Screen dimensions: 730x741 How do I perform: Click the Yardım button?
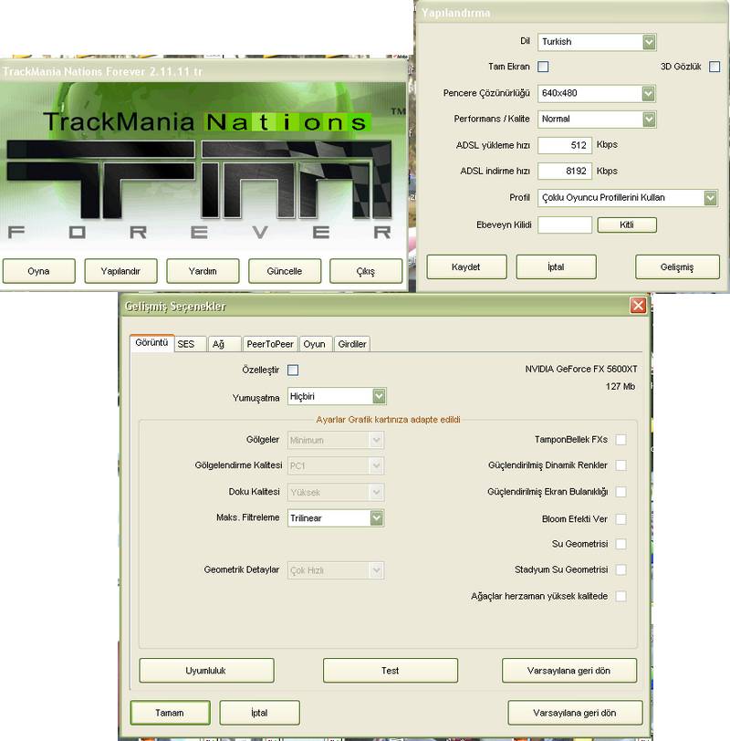(203, 271)
